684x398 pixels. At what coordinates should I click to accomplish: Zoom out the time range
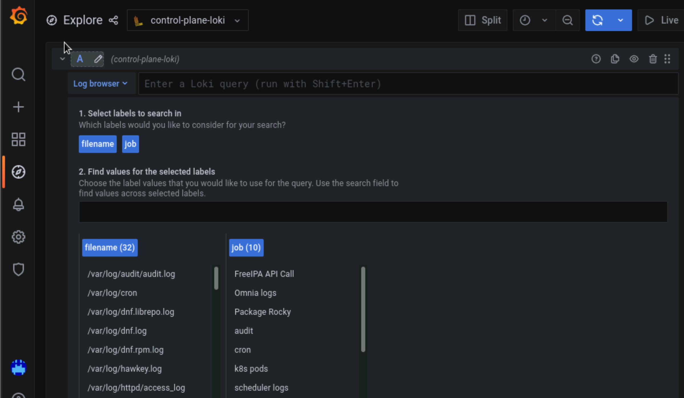click(568, 20)
